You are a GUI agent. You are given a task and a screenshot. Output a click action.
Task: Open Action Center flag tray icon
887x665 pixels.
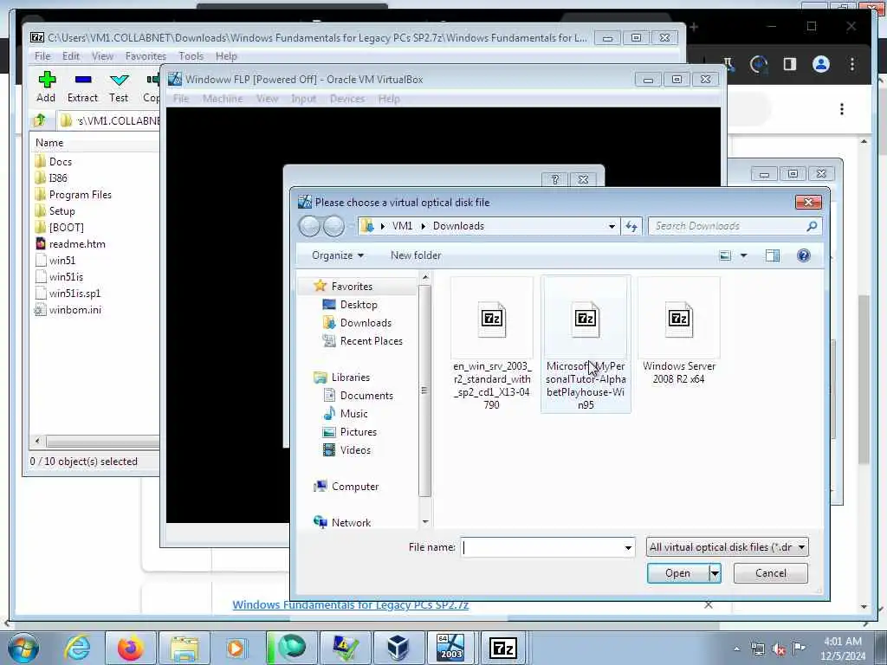coord(799,649)
